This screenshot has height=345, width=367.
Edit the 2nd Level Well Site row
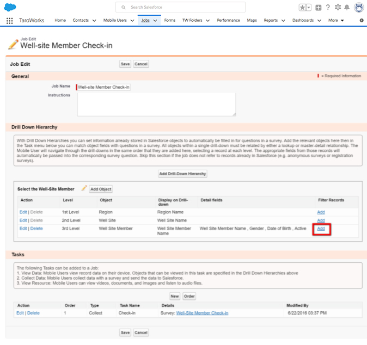pos(23,220)
